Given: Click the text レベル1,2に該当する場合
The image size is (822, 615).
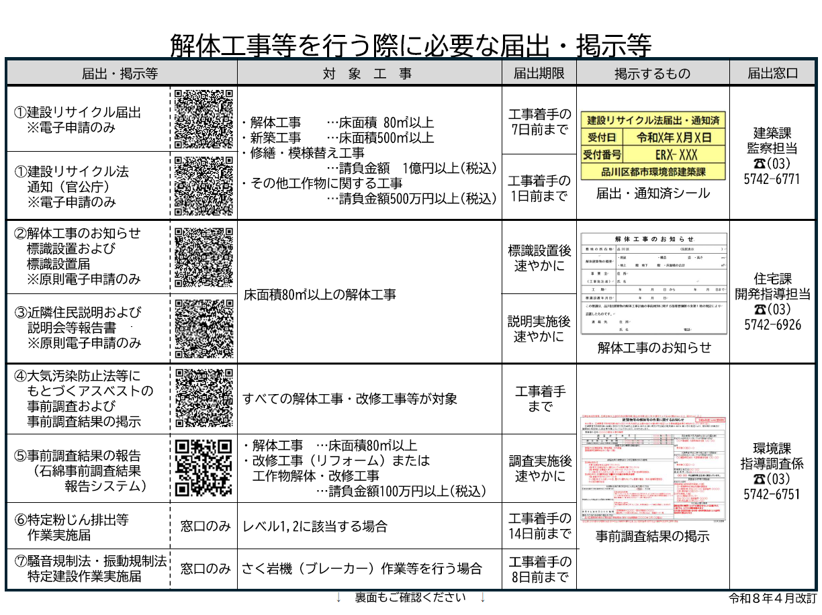Looking at the screenshot, I should pos(315,527).
